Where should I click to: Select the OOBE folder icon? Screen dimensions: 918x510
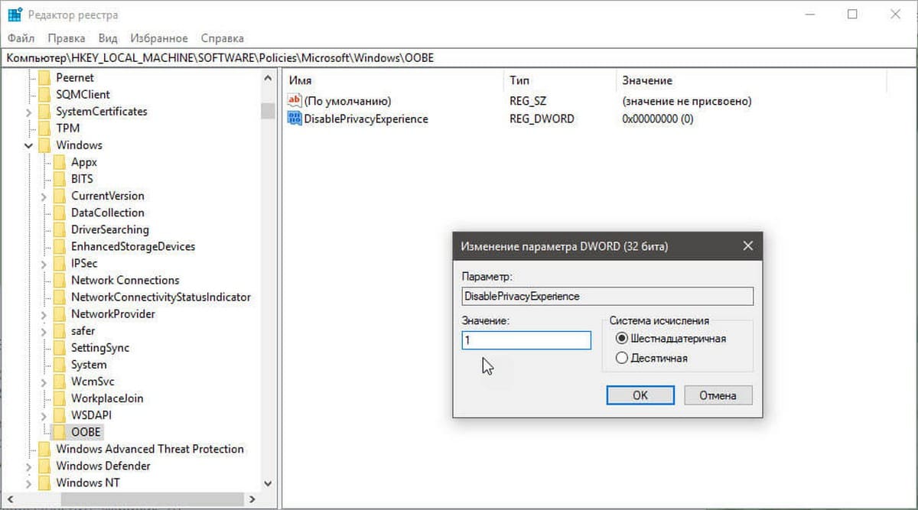coord(60,432)
